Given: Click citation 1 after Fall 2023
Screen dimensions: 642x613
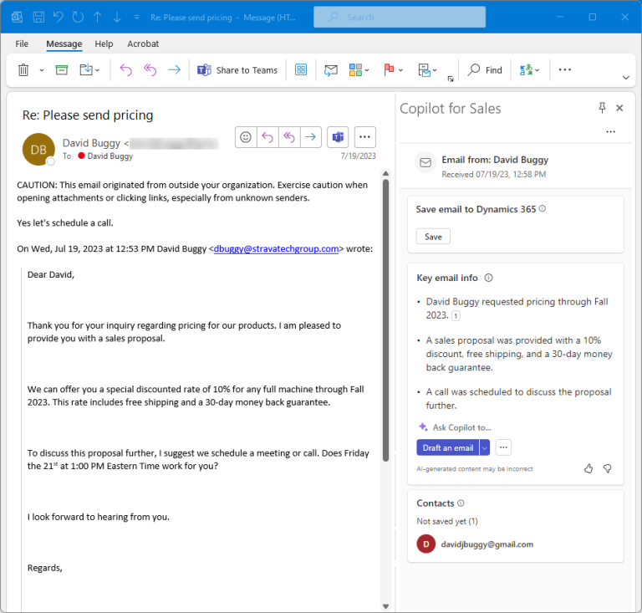Looking at the screenshot, I should [456, 316].
